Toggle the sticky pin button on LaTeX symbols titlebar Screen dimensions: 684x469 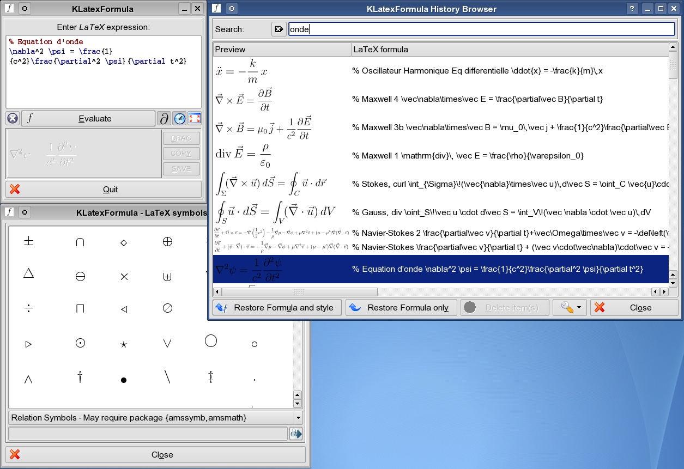click(x=25, y=212)
